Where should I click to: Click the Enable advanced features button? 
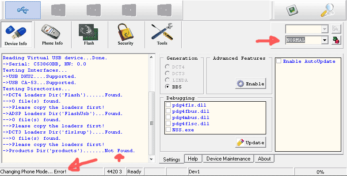point(251,84)
